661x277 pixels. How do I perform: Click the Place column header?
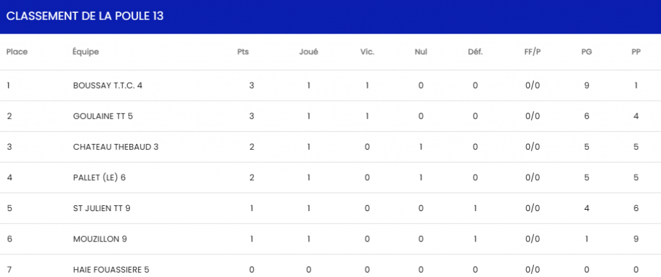coord(17,52)
